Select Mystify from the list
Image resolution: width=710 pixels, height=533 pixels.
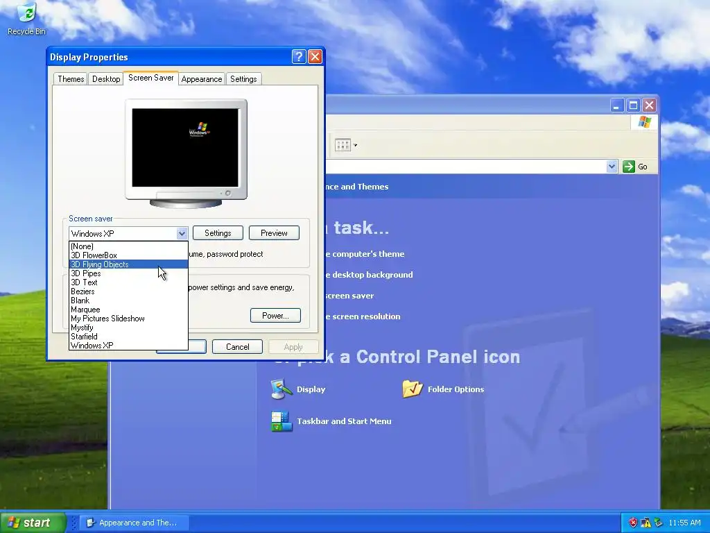(x=128, y=328)
